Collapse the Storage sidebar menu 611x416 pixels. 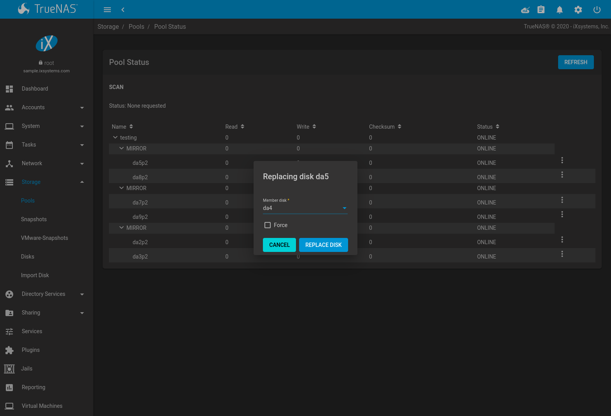pyautogui.click(x=47, y=182)
